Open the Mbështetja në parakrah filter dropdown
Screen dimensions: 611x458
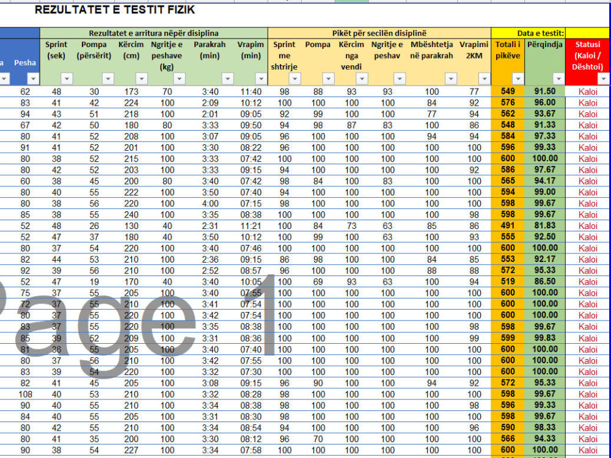pos(450,79)
